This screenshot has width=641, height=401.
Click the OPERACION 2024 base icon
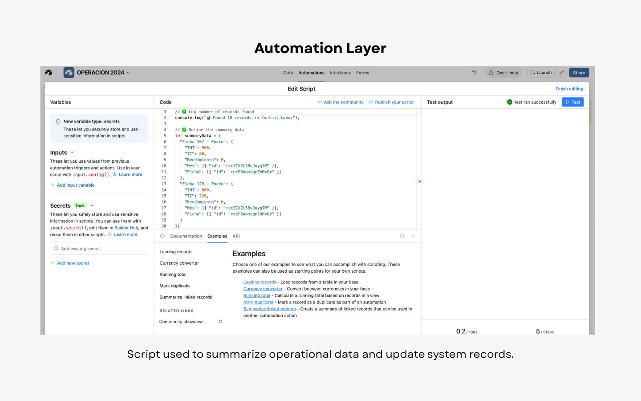(69, 73)
